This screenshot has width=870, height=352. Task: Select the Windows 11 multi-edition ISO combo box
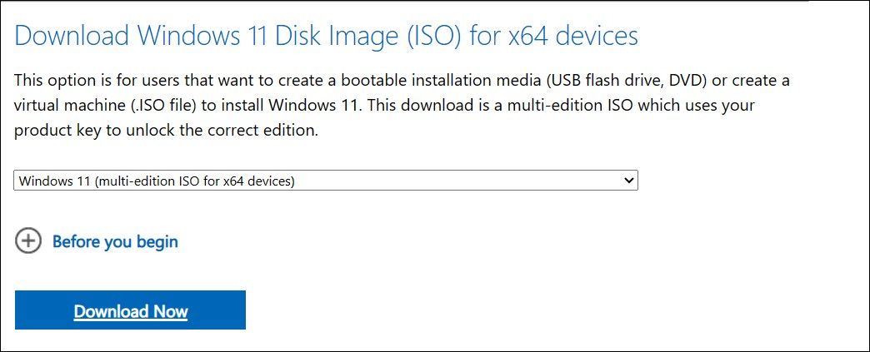click(325, 180)
